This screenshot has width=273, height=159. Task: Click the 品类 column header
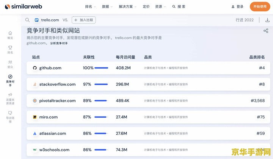click(148, 57)
